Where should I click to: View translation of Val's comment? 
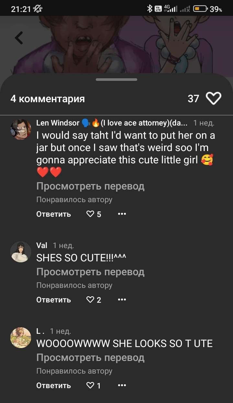[90, 272]
